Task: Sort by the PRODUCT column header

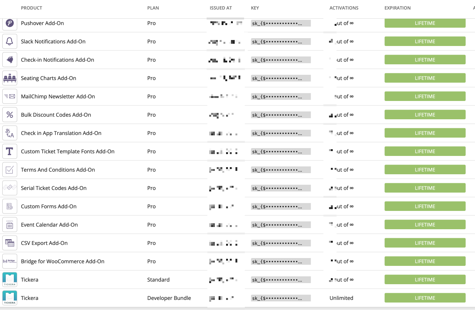Action: click(31, 8)
